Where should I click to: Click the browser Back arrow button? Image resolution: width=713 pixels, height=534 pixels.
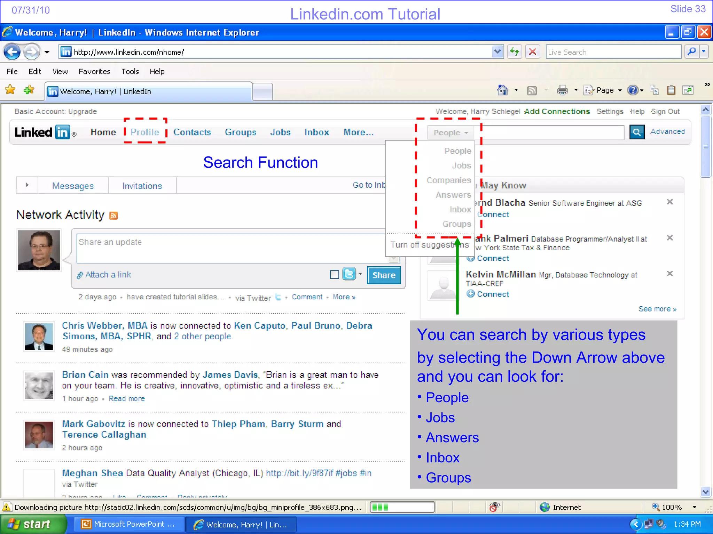pyautogui.click(x=13, y=52)
